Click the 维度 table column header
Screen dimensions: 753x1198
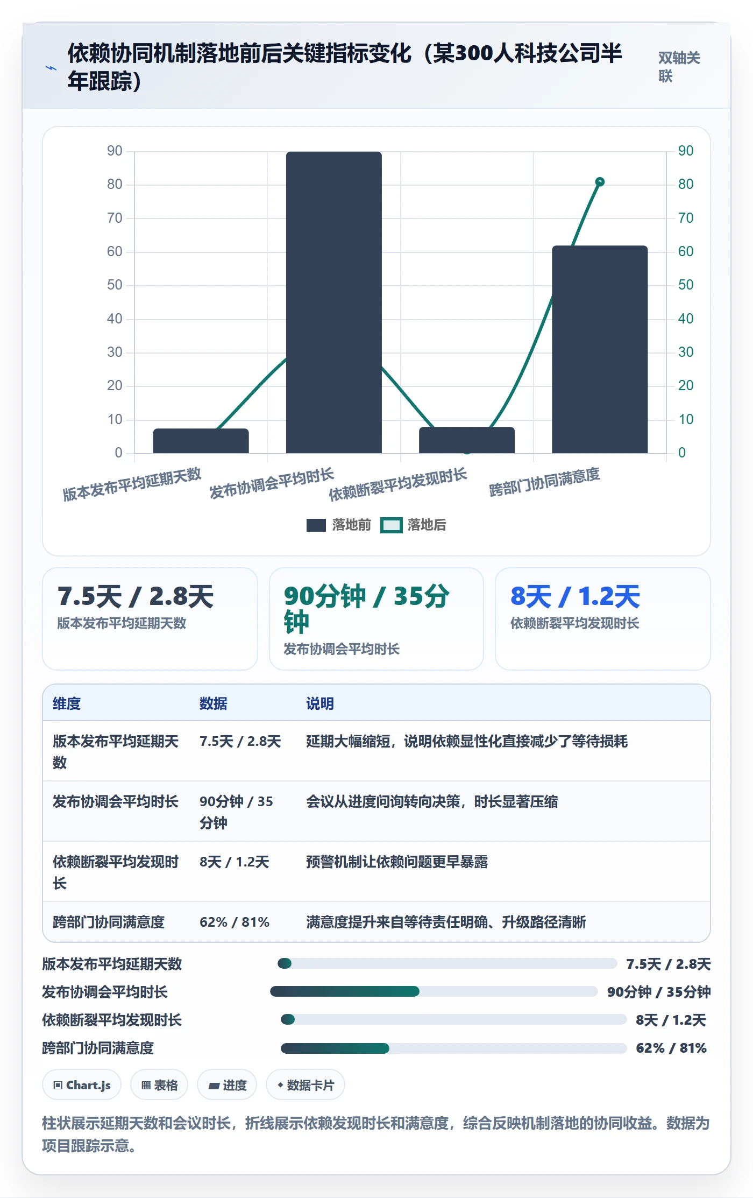point(67,703)
